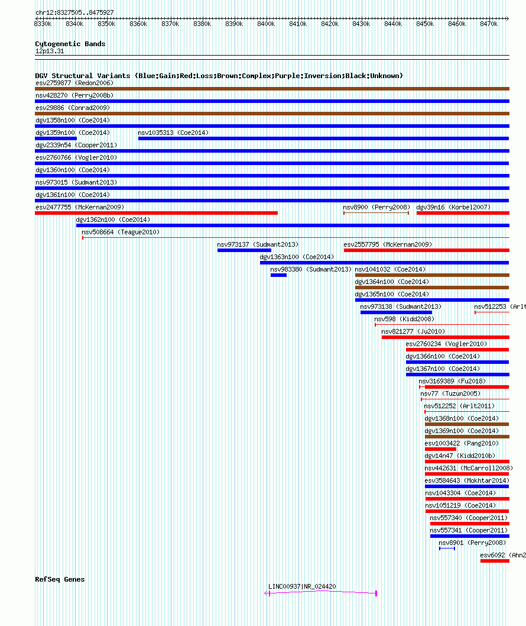
Task: Click the esv3584643 (Mokhtar2014) label
Action: 467,480
